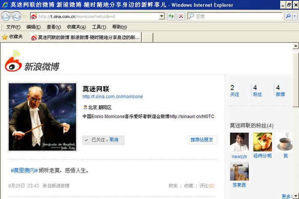
Task: Click the red Stop loading icon
Action: pos(181,17)
